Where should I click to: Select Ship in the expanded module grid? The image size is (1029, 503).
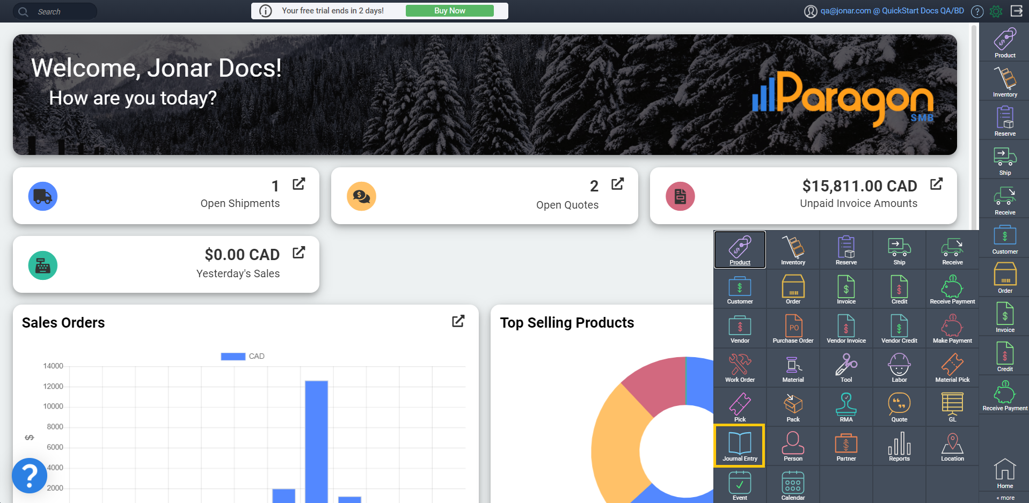click(x=899, y=250)
